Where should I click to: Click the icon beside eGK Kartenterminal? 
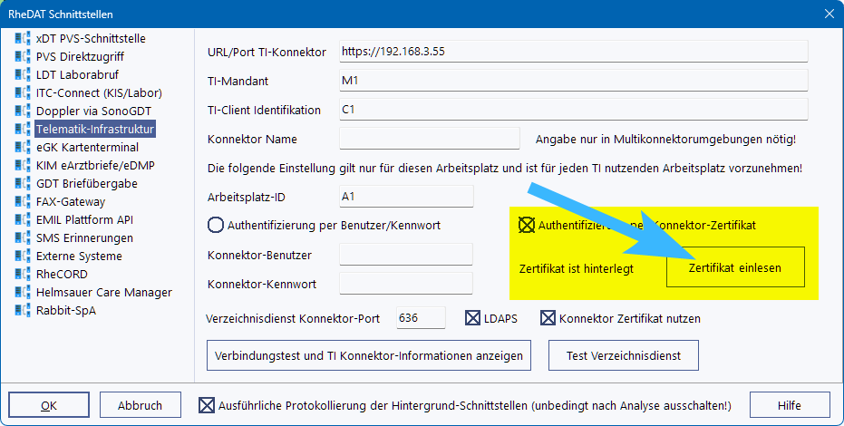23,148
